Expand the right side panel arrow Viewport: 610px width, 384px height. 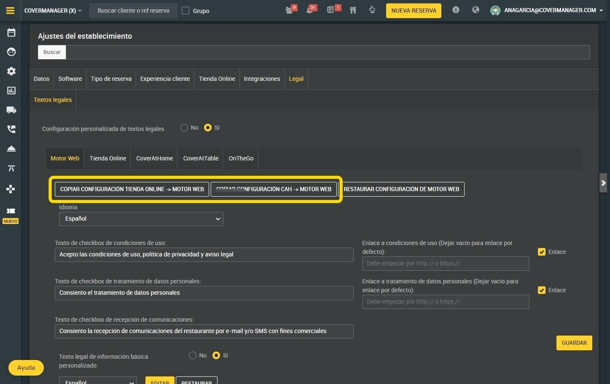[603, 183]
